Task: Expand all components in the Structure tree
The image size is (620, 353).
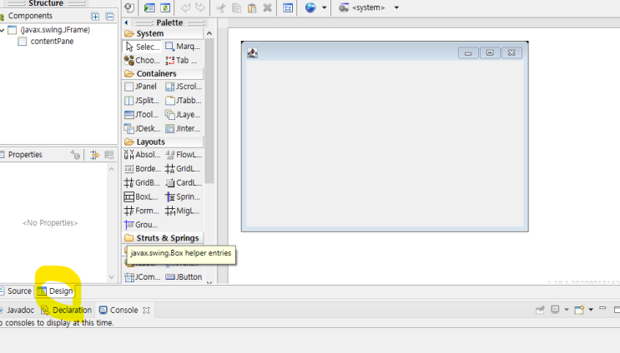Action: [95, 16]
